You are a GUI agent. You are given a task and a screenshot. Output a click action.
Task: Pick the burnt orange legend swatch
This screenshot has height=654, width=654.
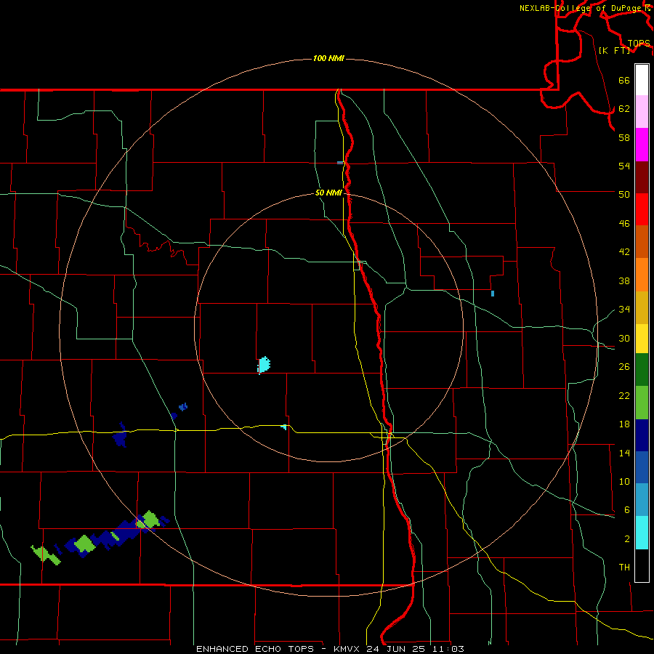click(642, 242)
